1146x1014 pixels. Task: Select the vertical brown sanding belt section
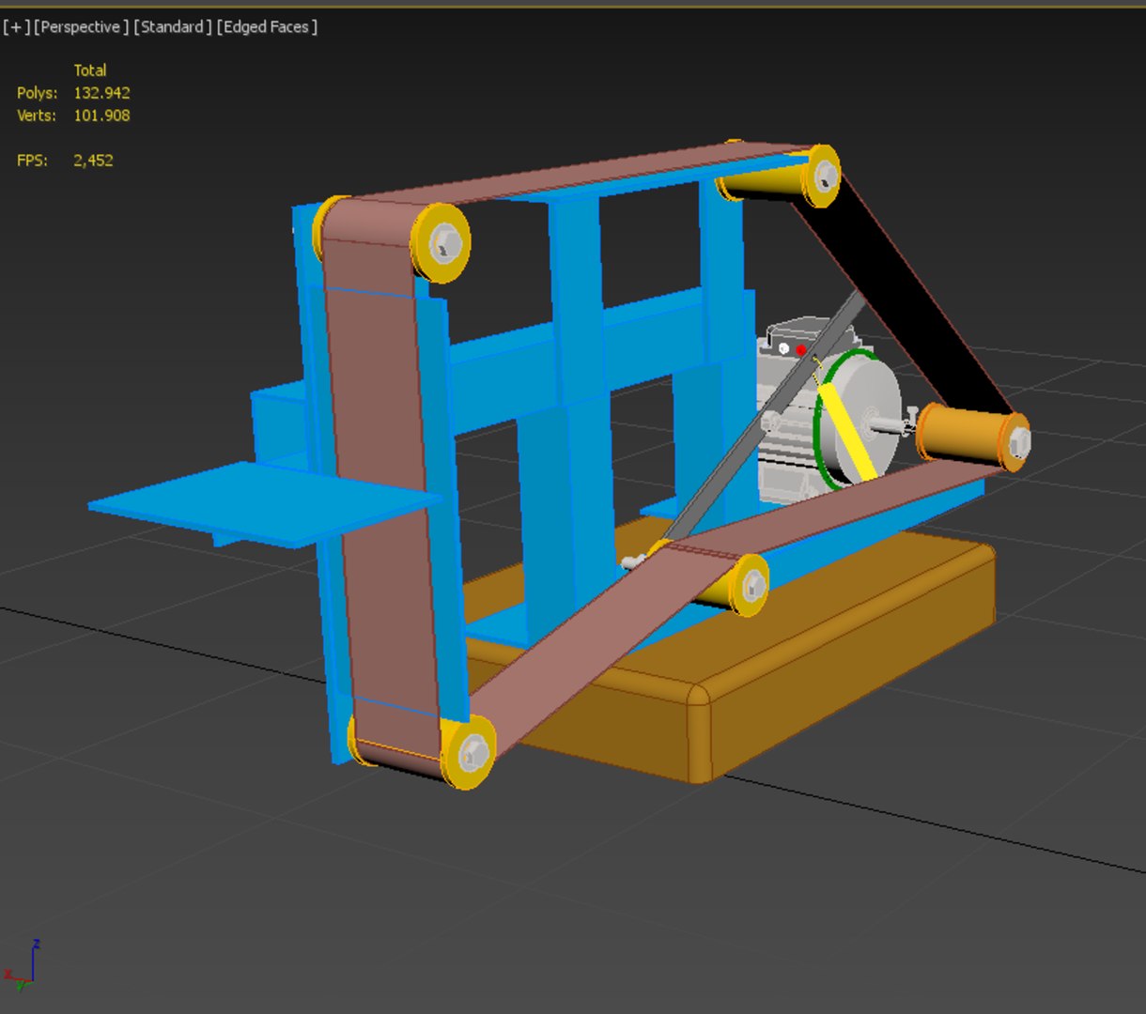click(380, 488)
